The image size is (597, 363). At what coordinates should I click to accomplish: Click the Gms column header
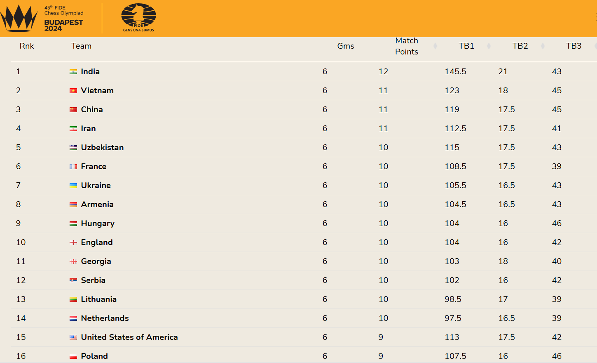tap(346, 46)
